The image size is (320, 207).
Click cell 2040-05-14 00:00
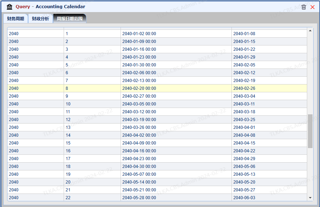(x=176, y=182)
